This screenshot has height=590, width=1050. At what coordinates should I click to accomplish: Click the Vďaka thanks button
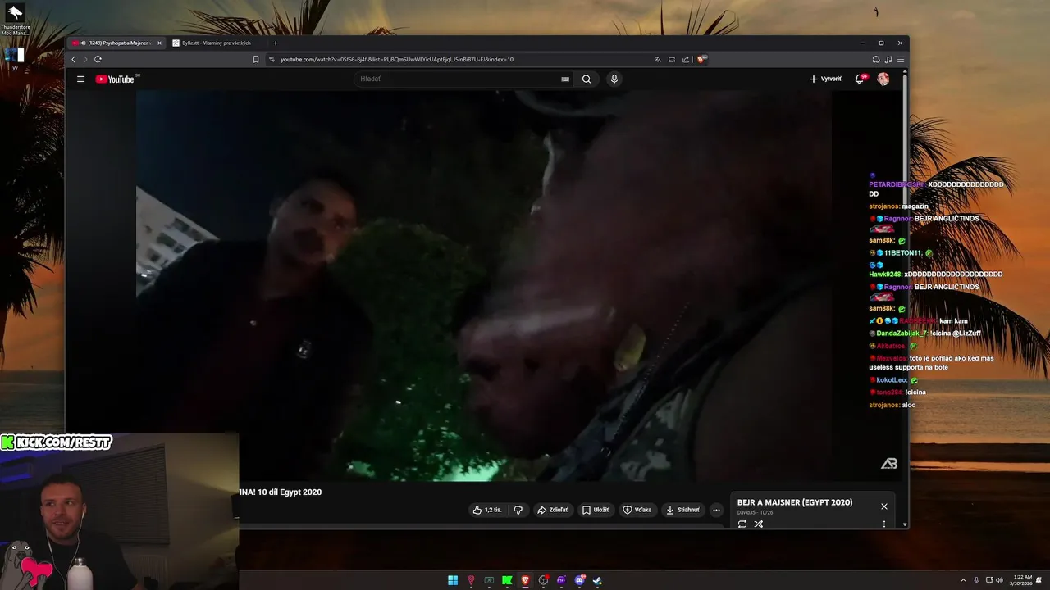point(637,510)
